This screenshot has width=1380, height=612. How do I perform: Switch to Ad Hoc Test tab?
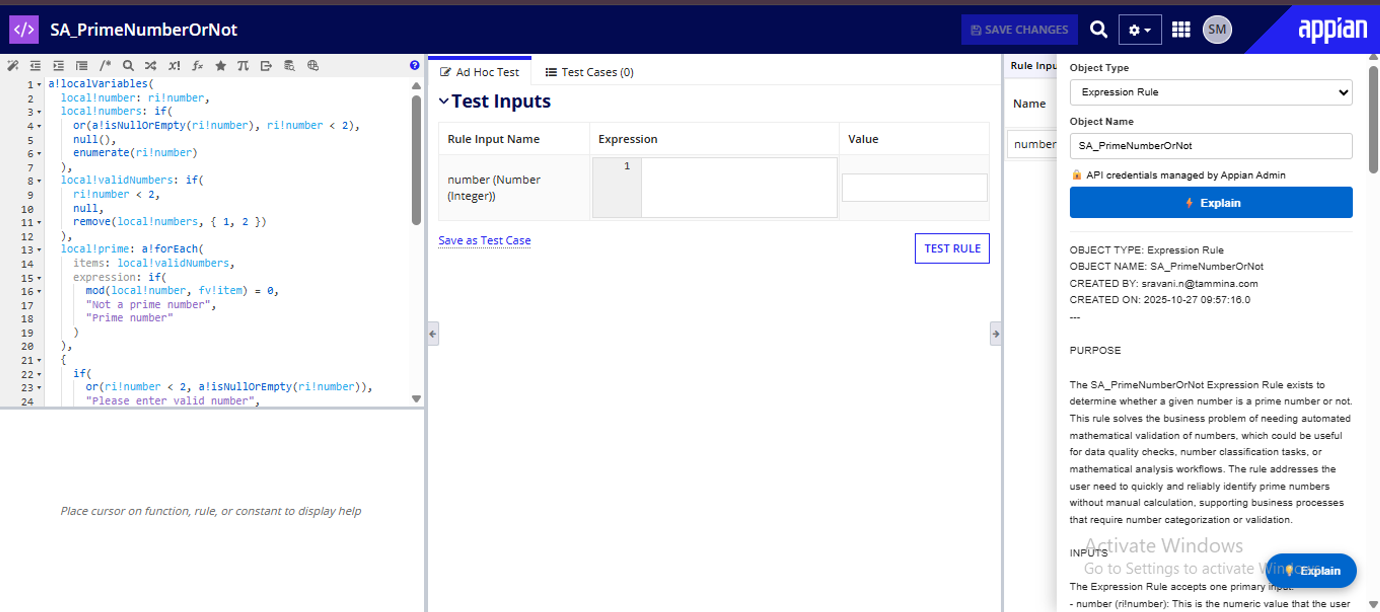479,72
